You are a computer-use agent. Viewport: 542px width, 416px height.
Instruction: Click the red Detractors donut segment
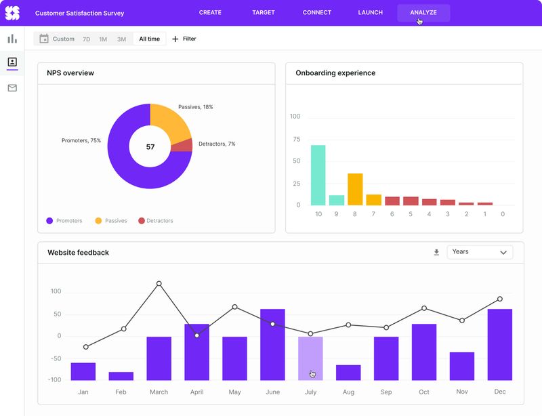coord(182,146)
